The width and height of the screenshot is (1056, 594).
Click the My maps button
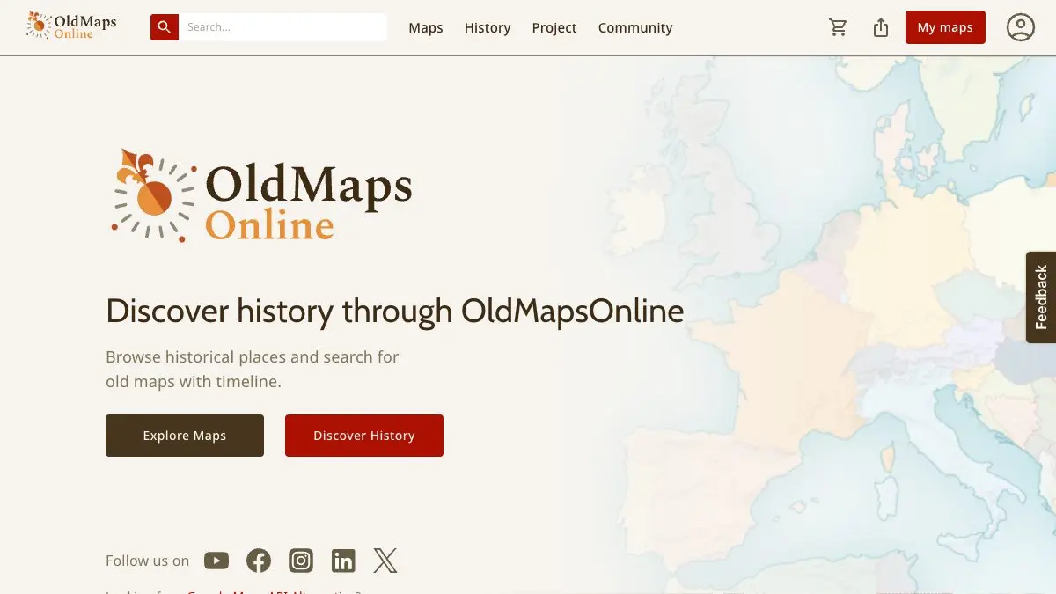pos(945,27)
